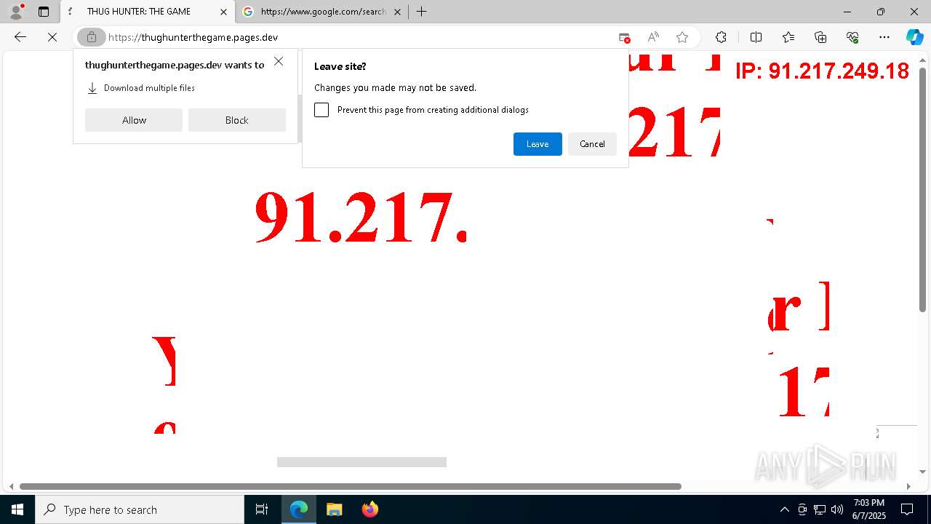
Task: Click the taskbar search box
Action: click(x=140, y=509)
